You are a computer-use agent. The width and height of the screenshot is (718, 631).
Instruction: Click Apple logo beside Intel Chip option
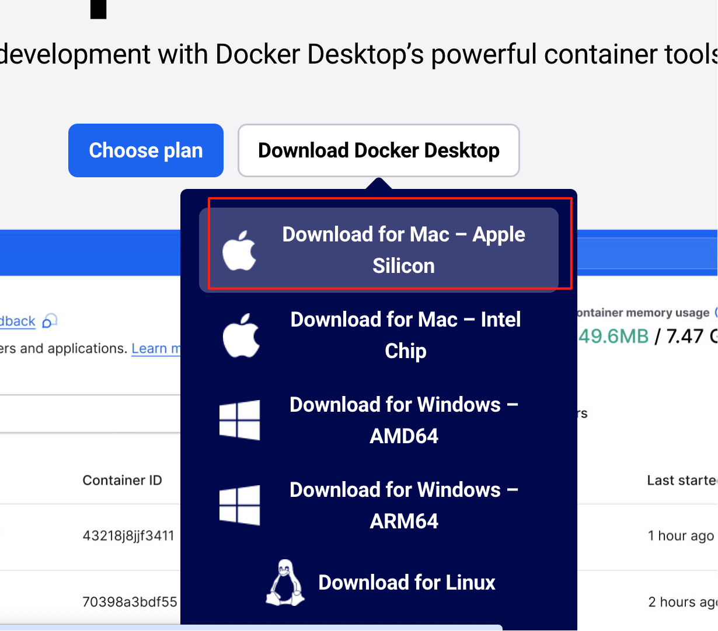coord(241,335)
